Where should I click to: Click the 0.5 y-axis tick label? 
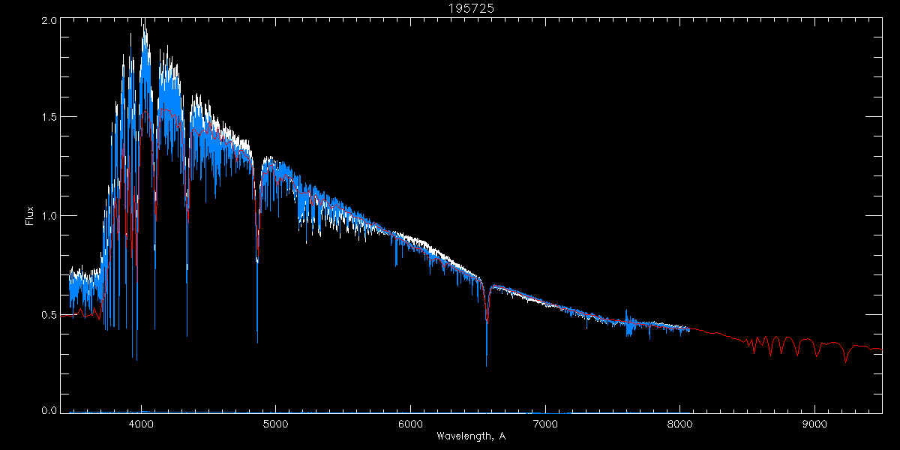48,315
